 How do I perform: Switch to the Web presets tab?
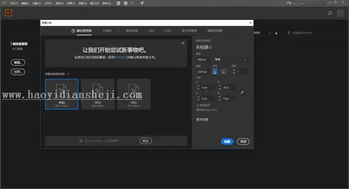151,31
